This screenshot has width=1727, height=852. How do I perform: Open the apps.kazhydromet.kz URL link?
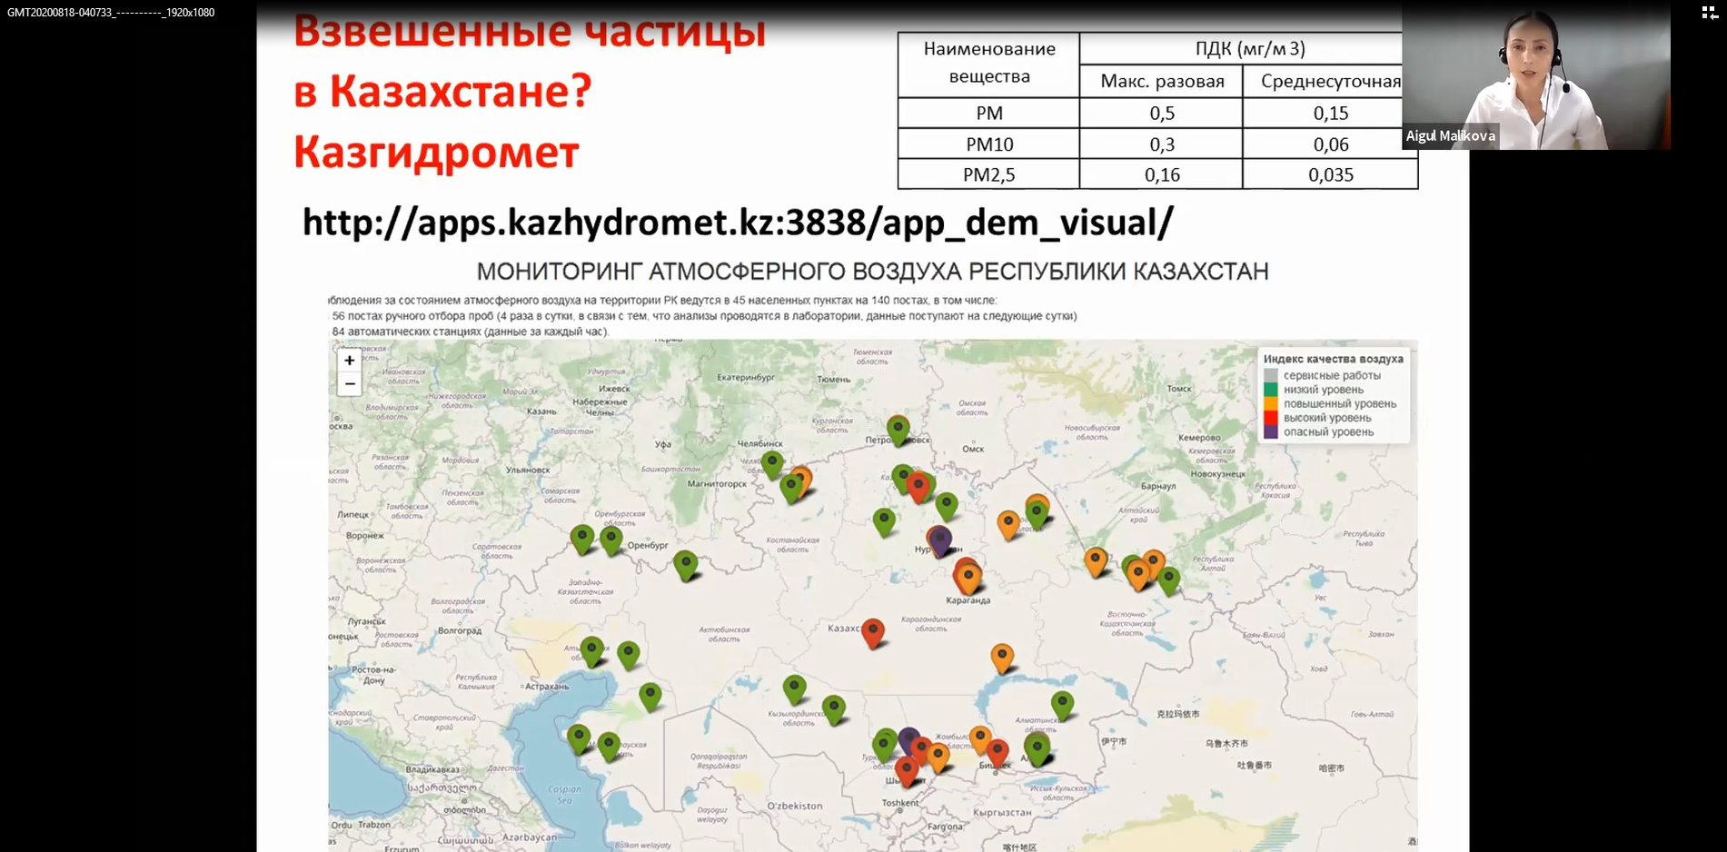pyautogui.click(x=737, y=223)
